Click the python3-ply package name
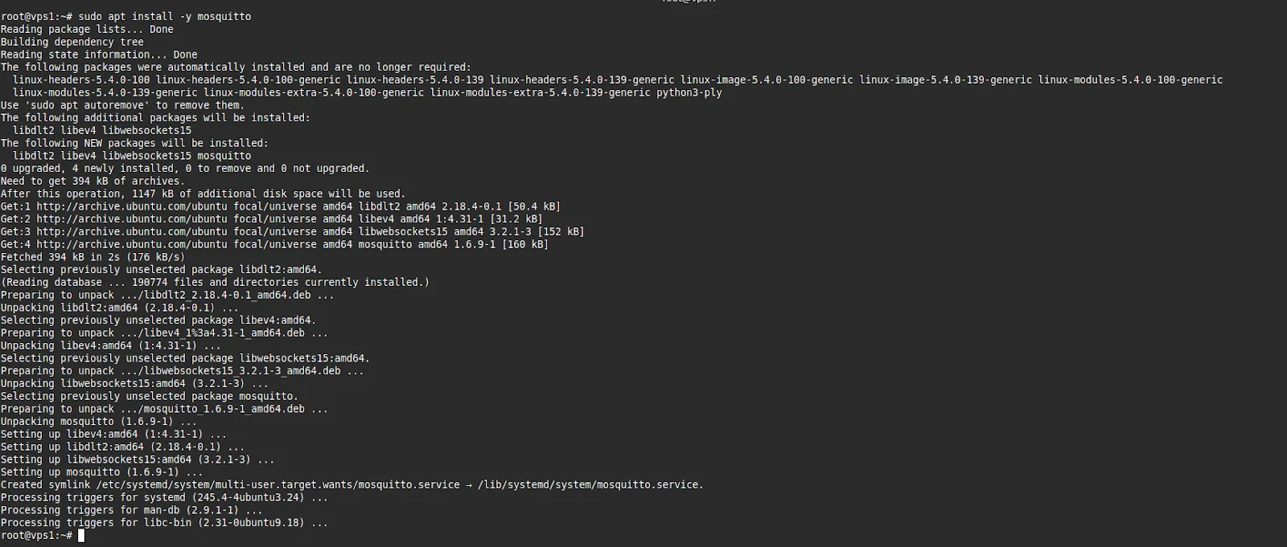This screenshot has height=547, width=1287. point(689,92)
